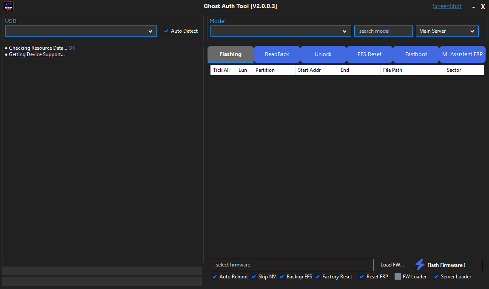Screen dimensions: 489x289
Task: Click the Ghost logo icon in title bar
Action: pos(9,6)
